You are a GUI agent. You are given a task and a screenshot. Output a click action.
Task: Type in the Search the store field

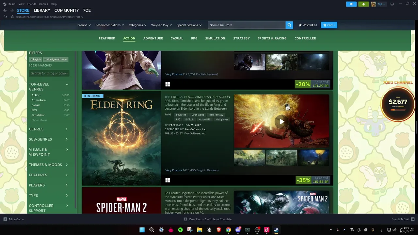pyautogui.click(x=247, y=25)
